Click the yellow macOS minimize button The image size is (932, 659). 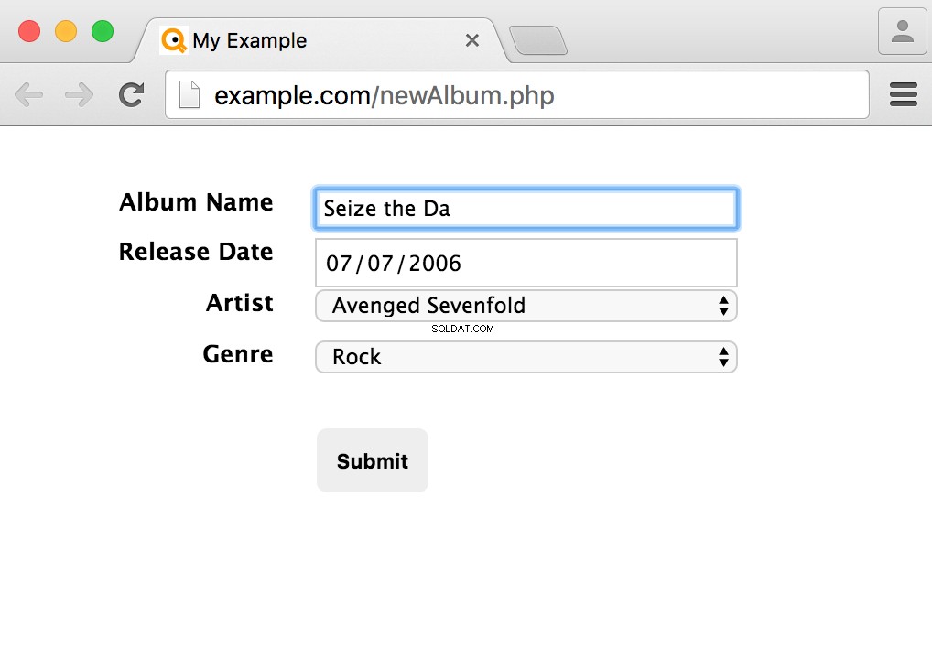(66, 31)
